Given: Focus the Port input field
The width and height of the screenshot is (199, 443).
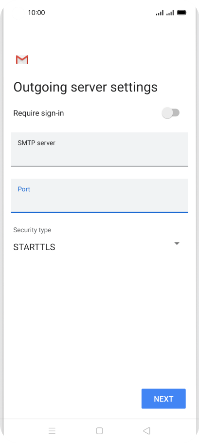Looking at the screenshot, I should (x=99, y=196).
